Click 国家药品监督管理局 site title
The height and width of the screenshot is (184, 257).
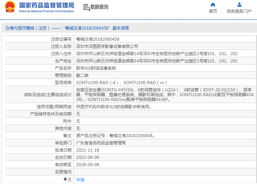(47, 5)
